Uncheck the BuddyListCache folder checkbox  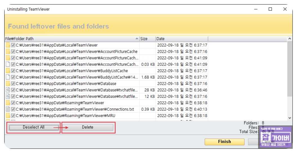13,71
